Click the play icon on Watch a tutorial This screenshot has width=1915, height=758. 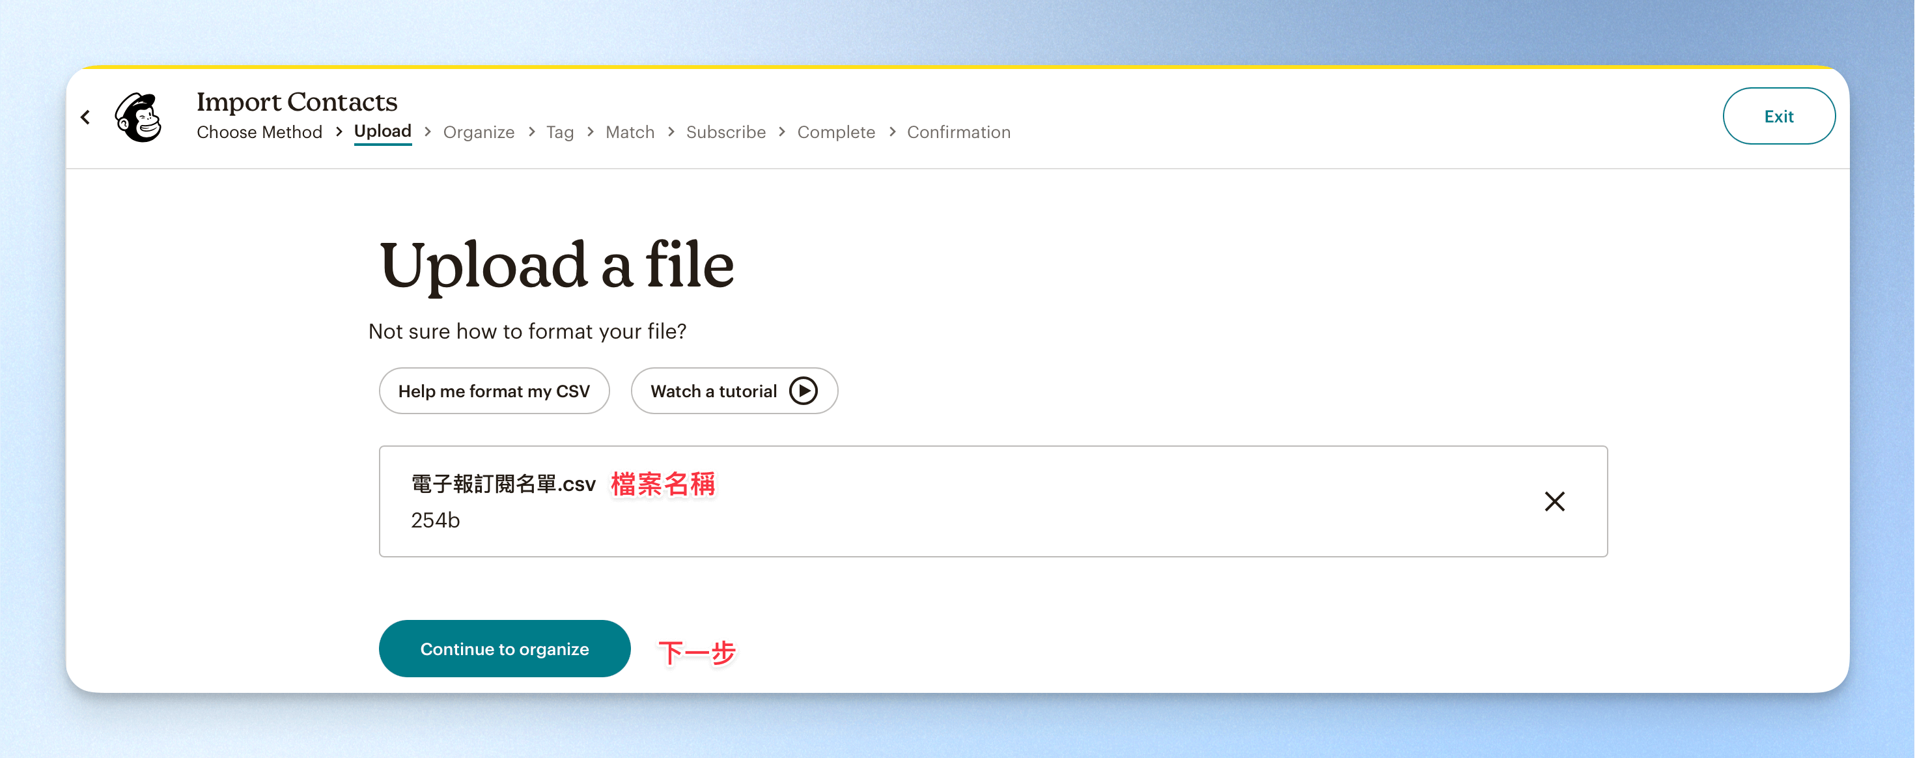pos(803,391)
